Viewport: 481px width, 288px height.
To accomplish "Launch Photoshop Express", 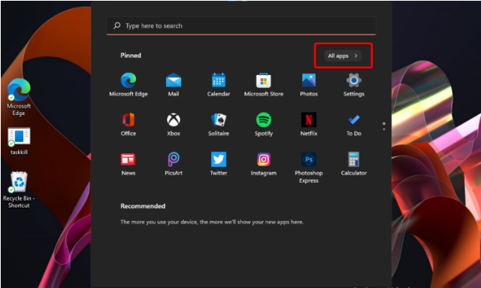I will 309,168.
